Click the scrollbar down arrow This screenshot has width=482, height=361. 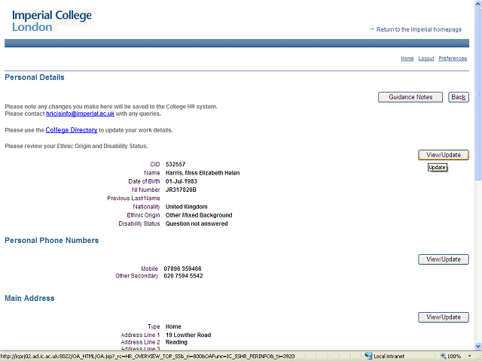(x=477, y=345)
